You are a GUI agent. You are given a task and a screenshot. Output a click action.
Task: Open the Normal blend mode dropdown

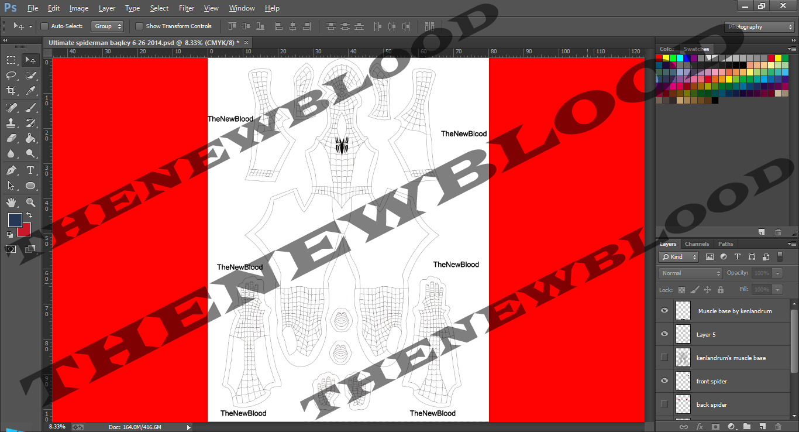(691, 273)
